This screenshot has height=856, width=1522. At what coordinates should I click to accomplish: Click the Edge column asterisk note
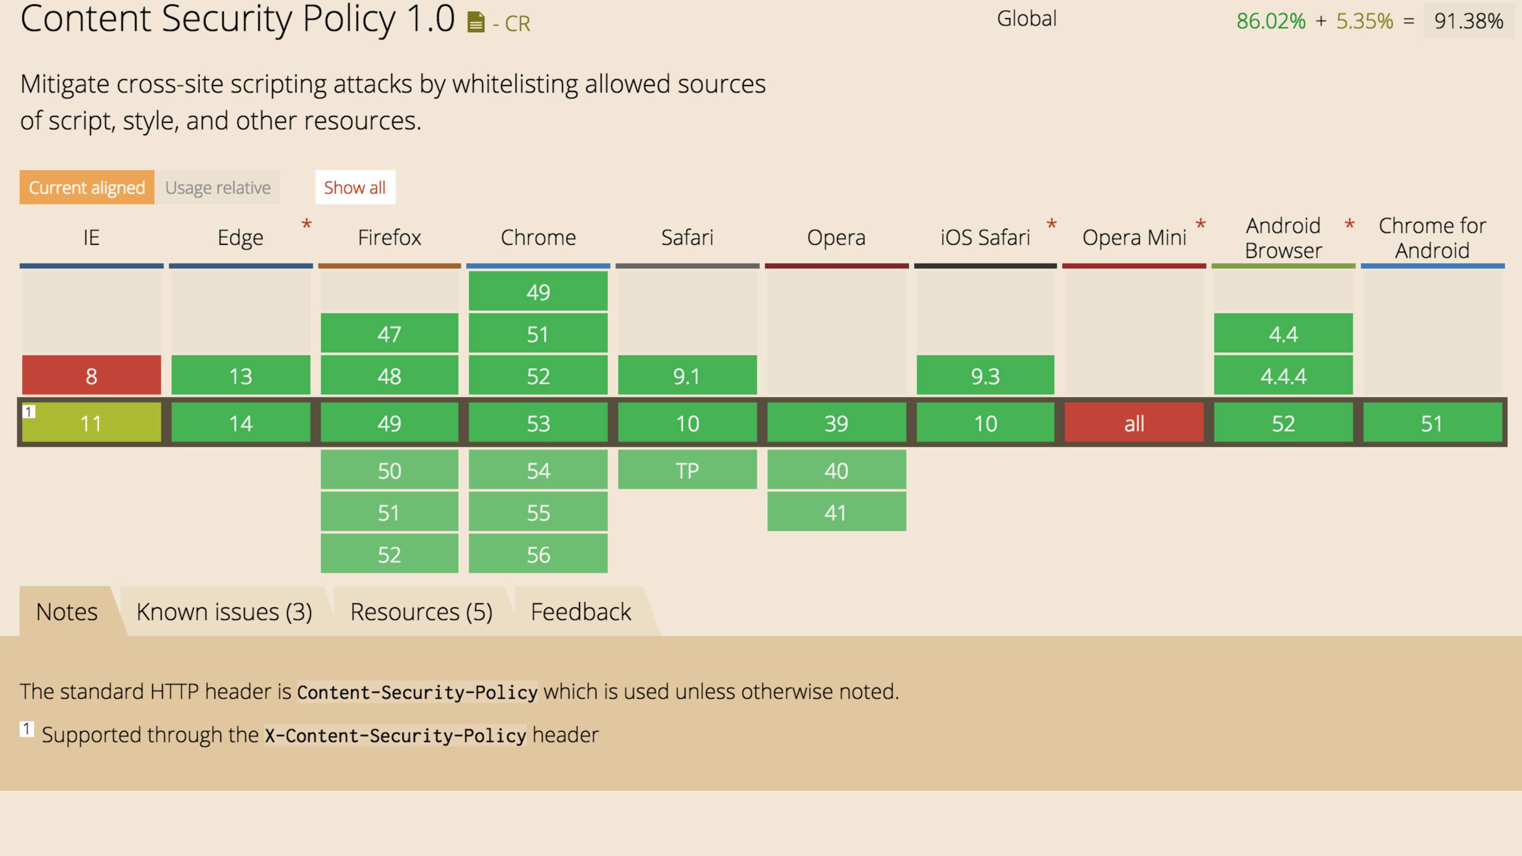coord(306,225)
